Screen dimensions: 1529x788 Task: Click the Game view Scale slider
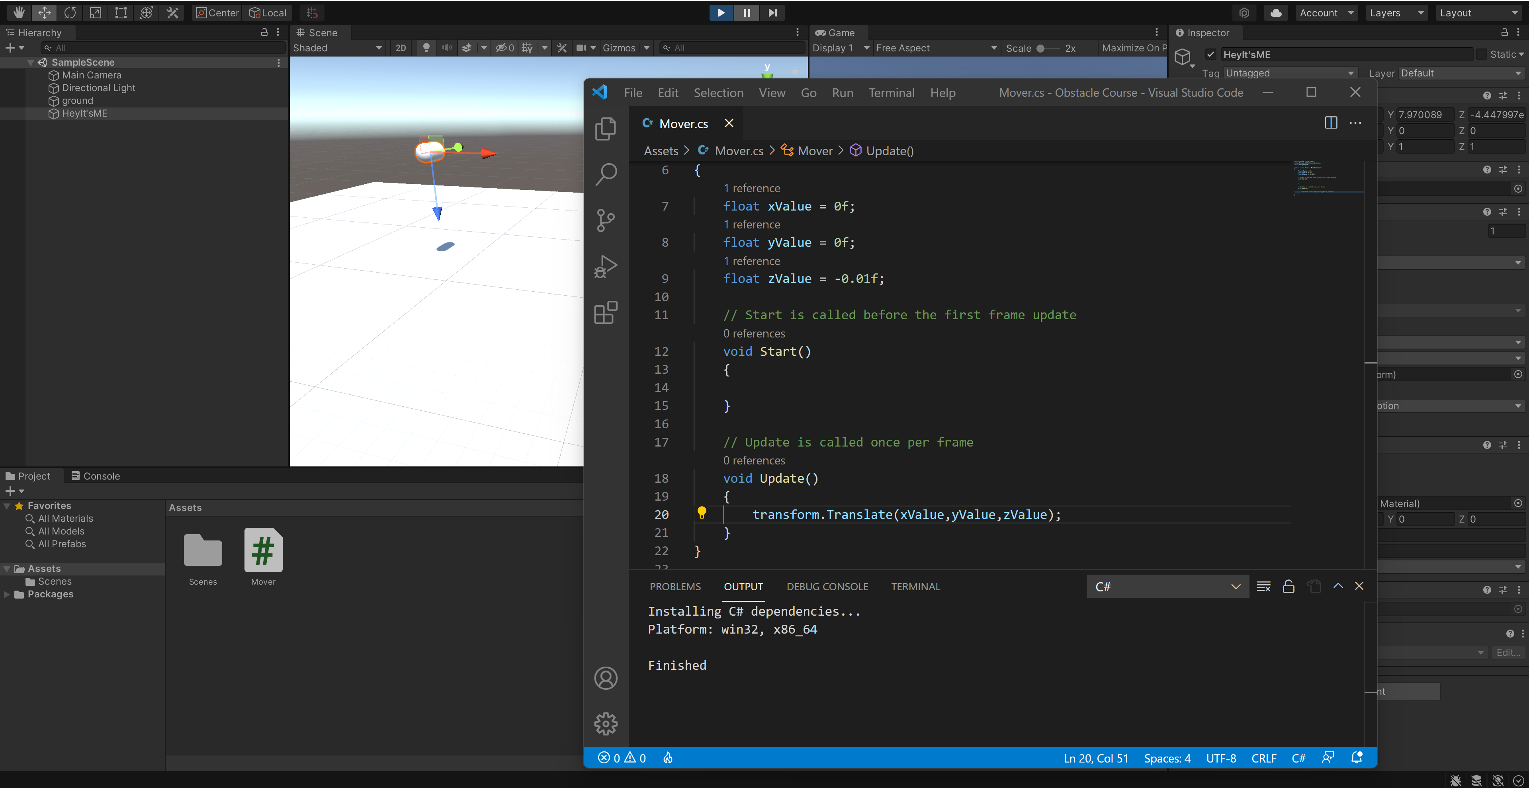click(x=1048, y=48)
